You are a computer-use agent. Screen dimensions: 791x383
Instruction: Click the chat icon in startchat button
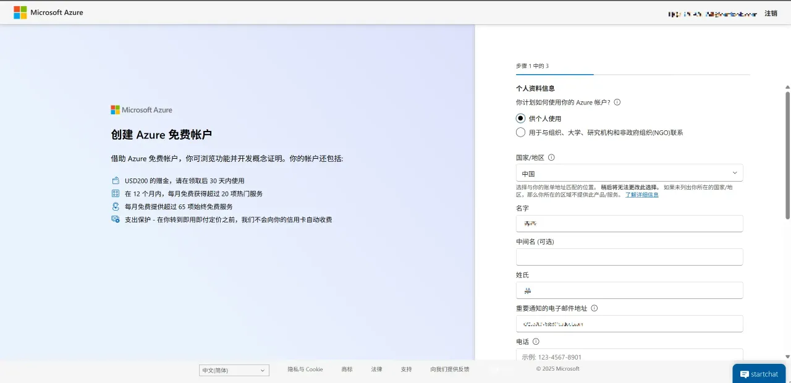tap(745, 374)
